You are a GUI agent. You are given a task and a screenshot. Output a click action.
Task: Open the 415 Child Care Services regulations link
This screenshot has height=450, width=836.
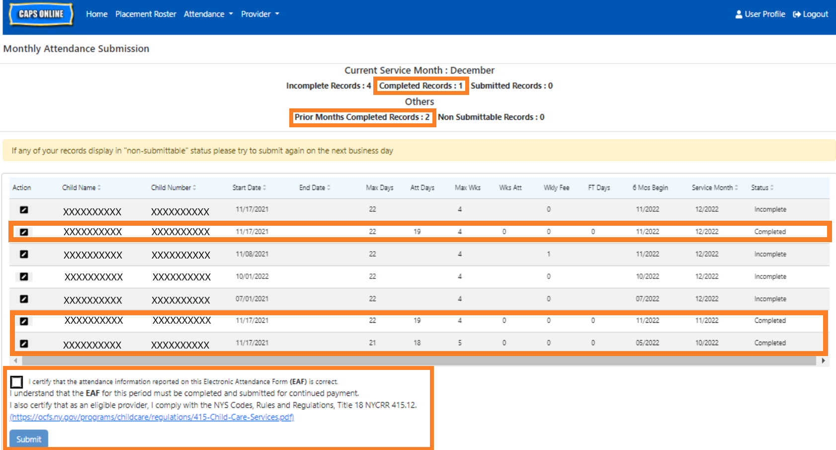click(x=152, y=417)
